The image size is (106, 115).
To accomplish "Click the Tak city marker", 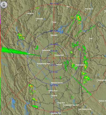I will (28, 55).
